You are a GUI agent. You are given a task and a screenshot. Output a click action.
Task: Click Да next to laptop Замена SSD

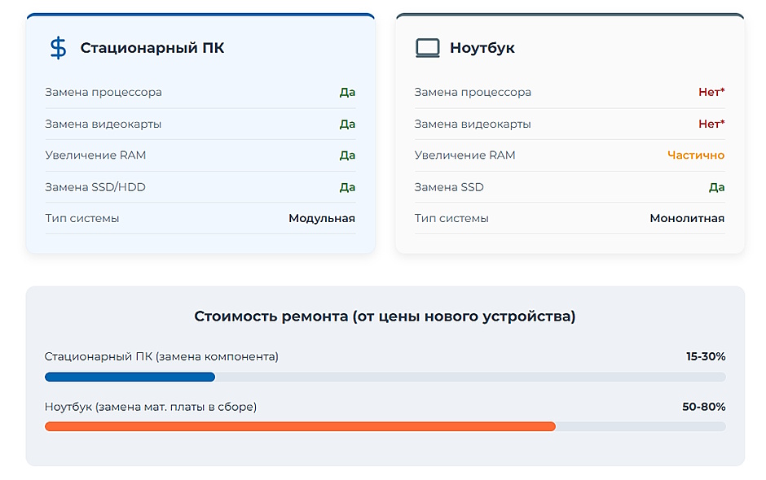point(716,187)
